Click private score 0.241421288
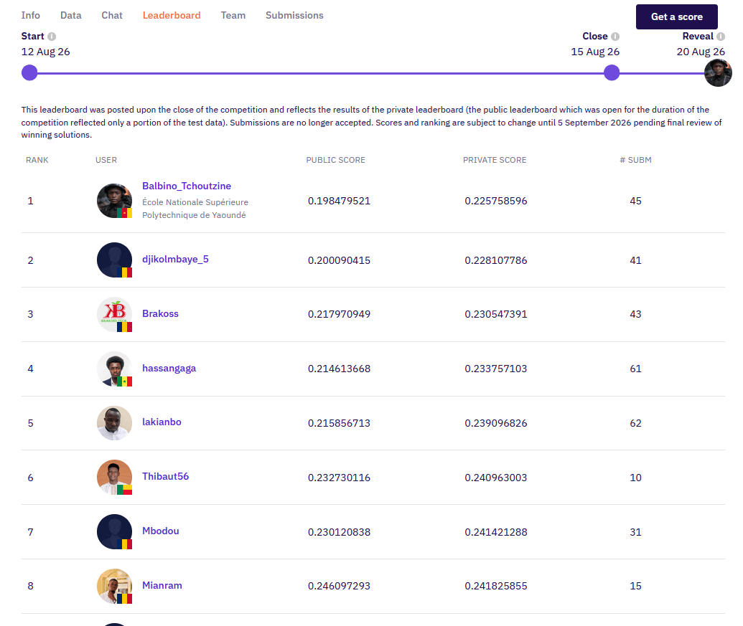The width and height of the screenshot is (743, 626). [495, 532]
